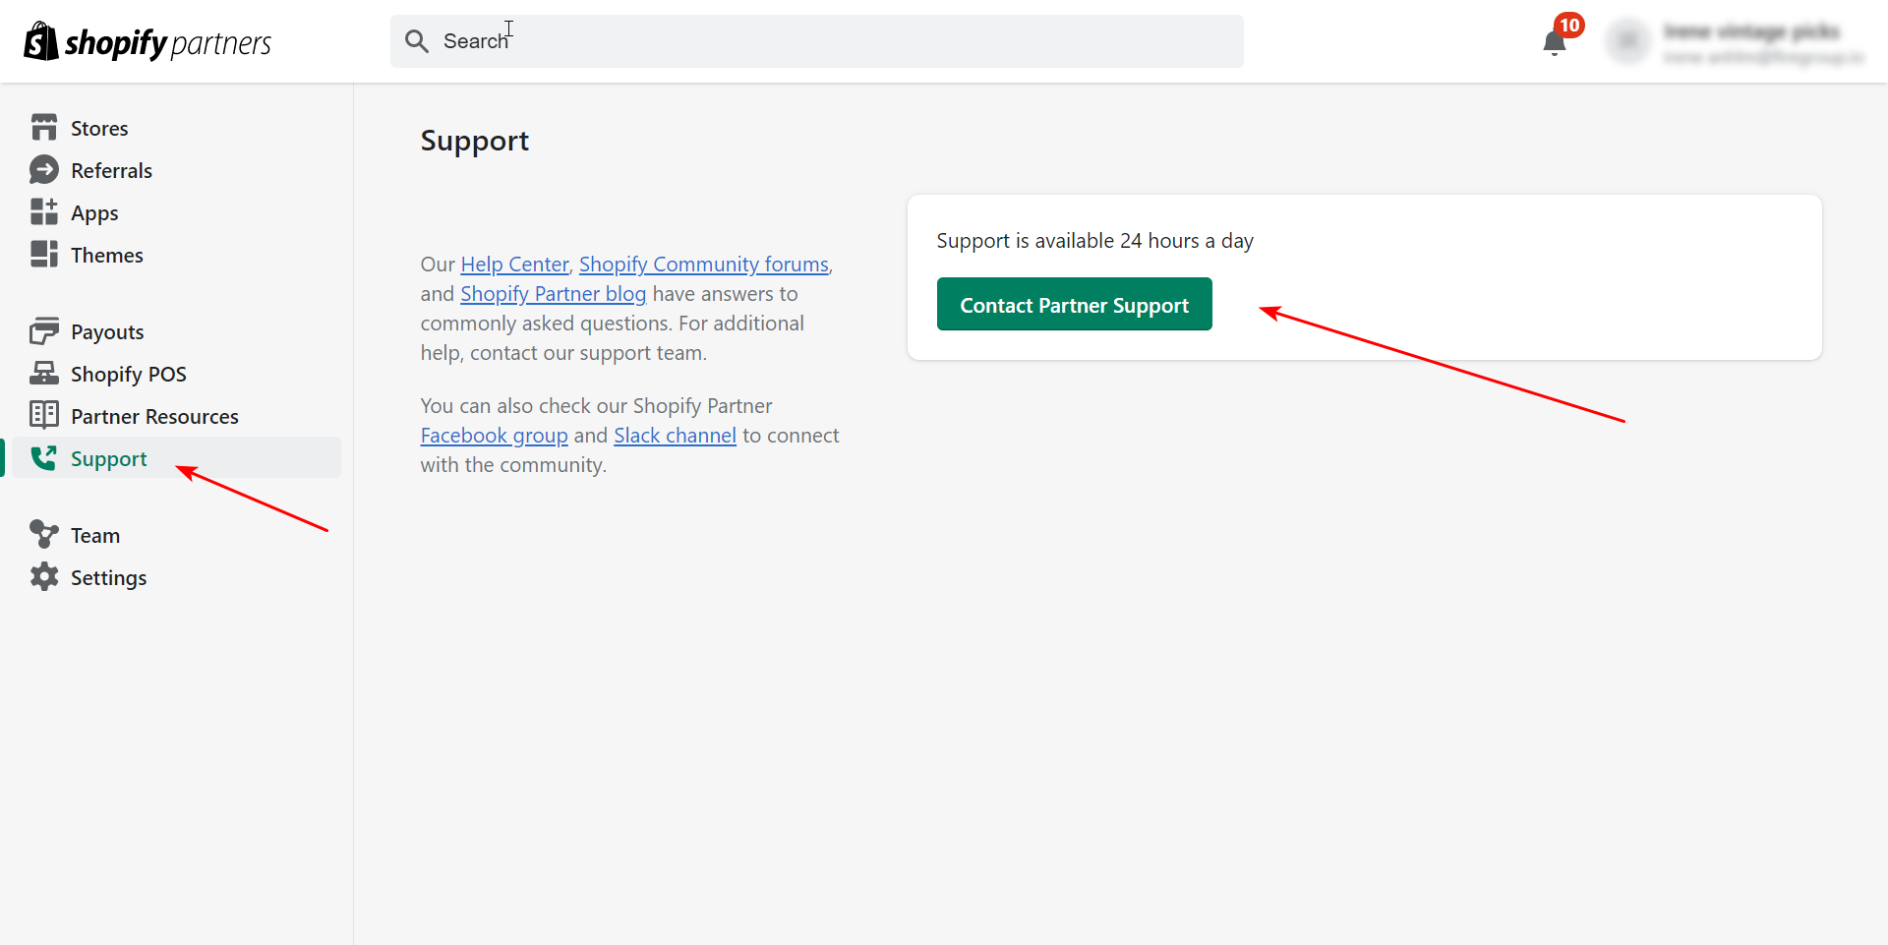Click the Team nodes icon

coord(44,535)
